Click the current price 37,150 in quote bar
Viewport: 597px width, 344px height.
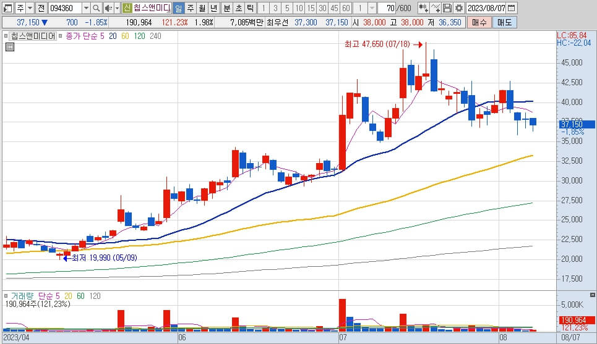28,22
